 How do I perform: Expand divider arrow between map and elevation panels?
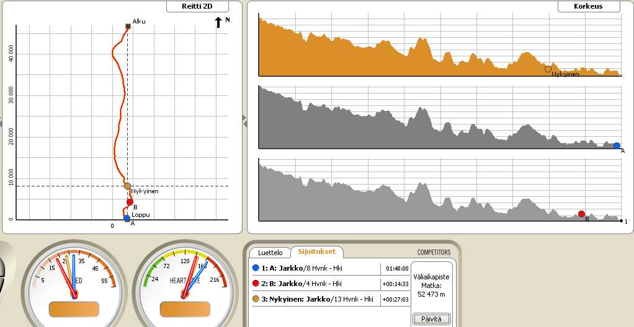click(244, 123)
